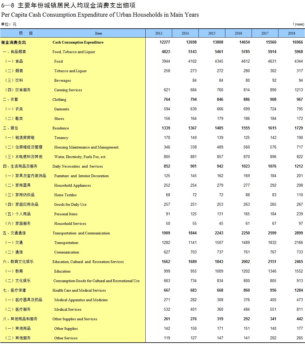Image resolution: width=305 pixels, height=362 pixels.
Task: Click the 2017 column header
Action: pos(265,33)
